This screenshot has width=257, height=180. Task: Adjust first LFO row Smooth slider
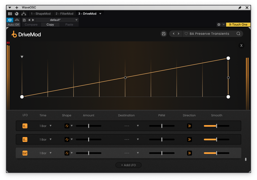[217, 126]
